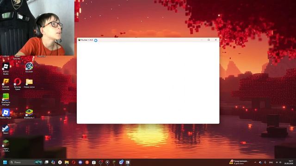Viewport: 296px width, 166px height.
Task: Open the clock and date in taskbar
Action: point(289,162)
